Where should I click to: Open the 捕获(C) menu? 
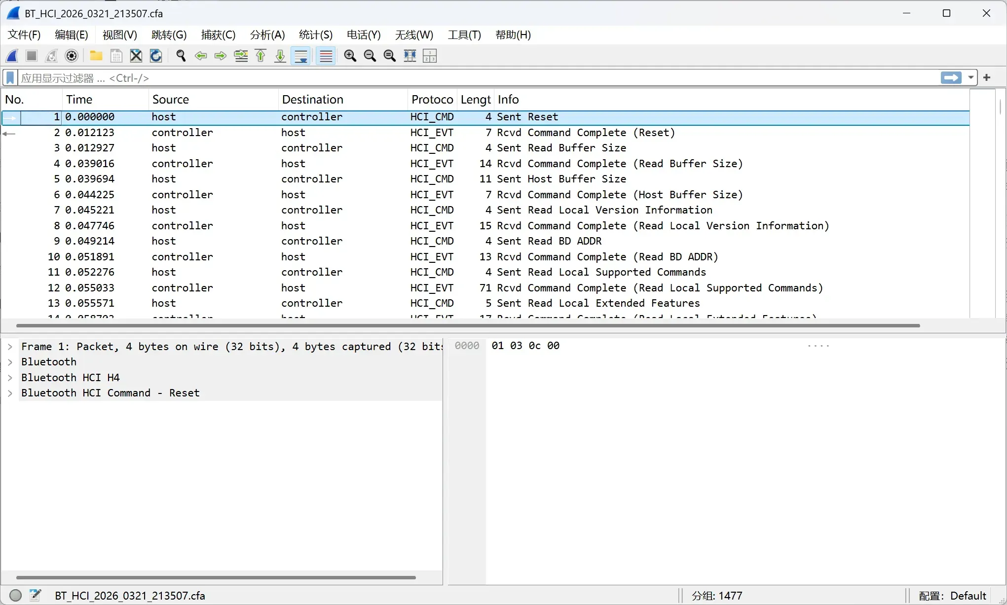point(219,35)
